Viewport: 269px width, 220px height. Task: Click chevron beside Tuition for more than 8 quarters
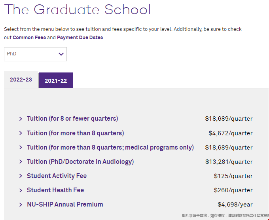coord(21,133)
